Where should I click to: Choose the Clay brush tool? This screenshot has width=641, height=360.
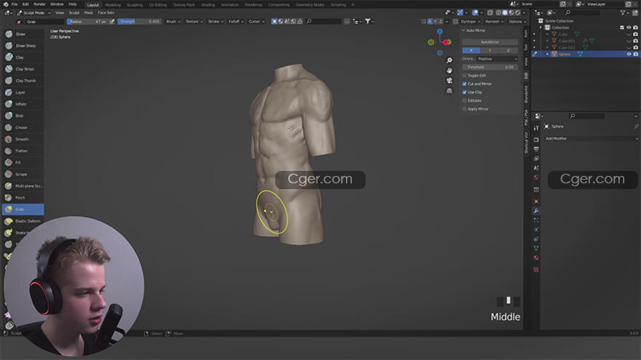[23, 57]
